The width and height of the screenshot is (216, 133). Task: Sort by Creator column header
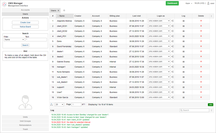(x=82, y=16)
